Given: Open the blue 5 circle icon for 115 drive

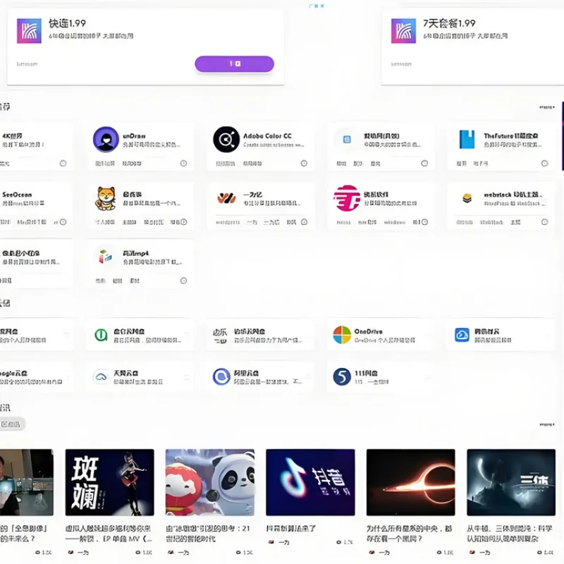Looking at the screenshot, I should click(x=342, y=376).
